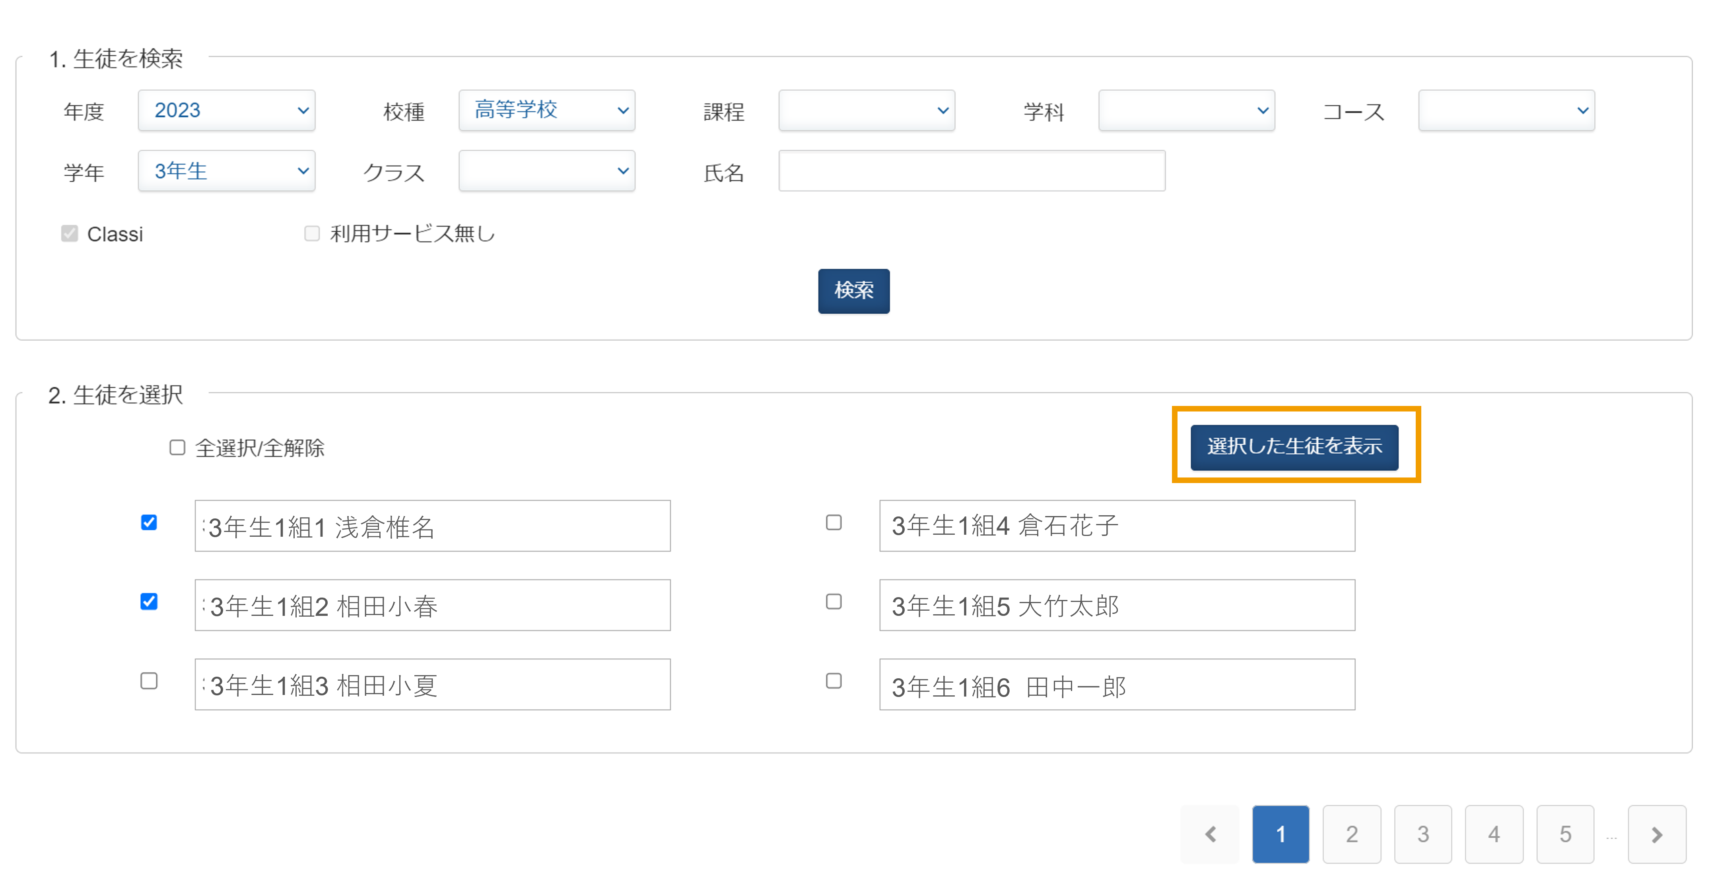Open the 校種 dropdown showing 高等学校
Viewport: 1710px width, 887px height.
(x=546, y=110)
